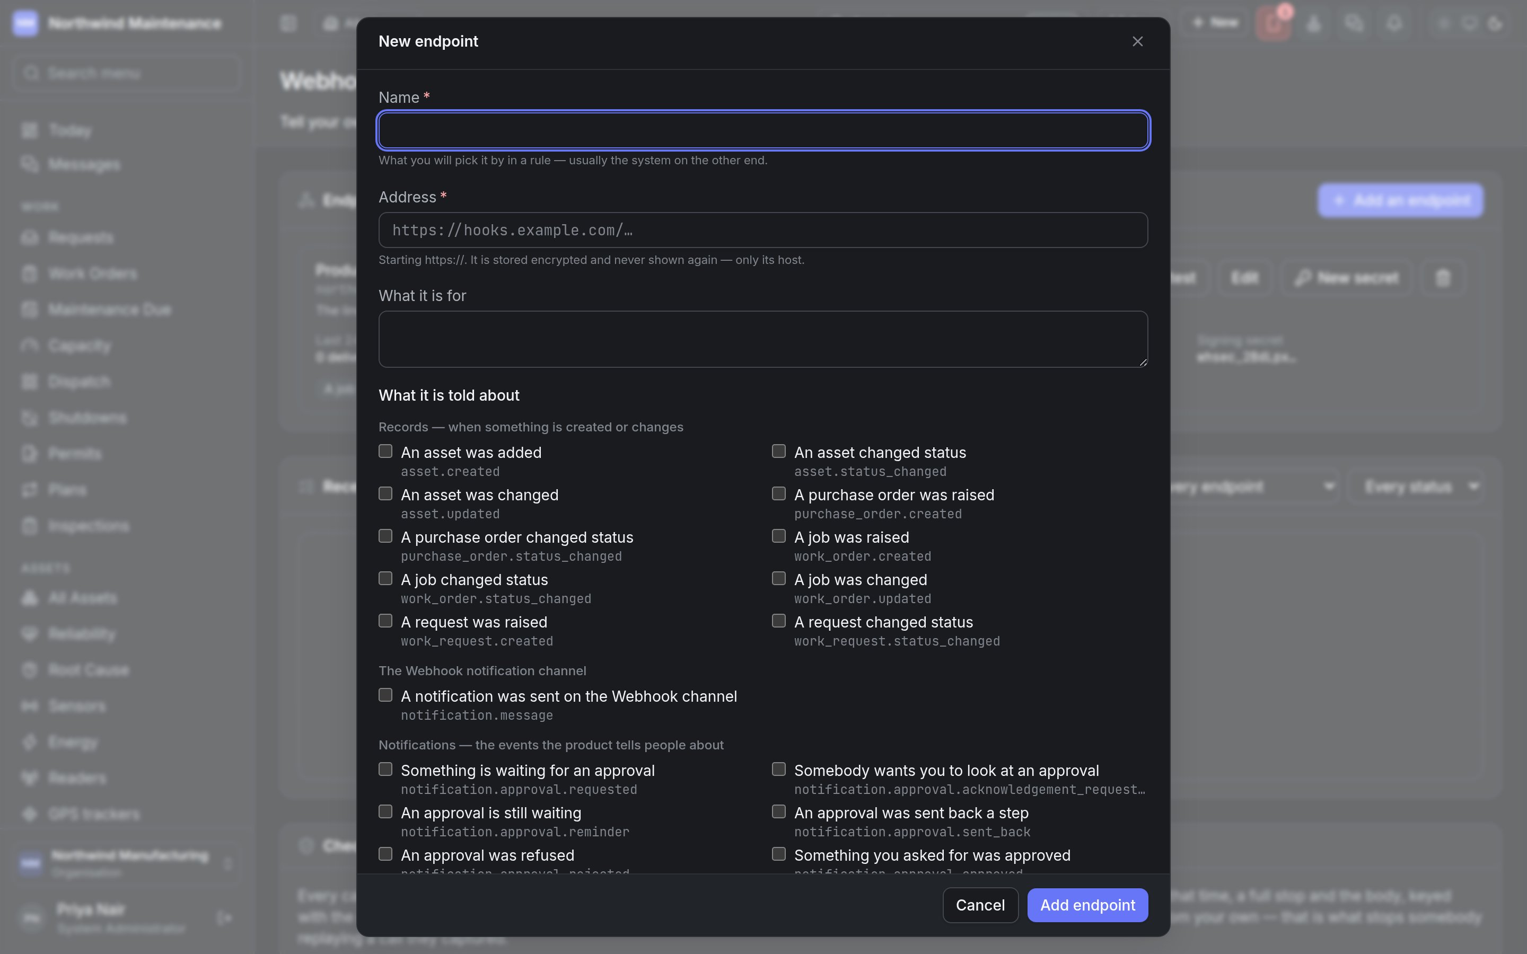Check 'A job was changed'
This screenshot has width=1527, height=954.
[779, 578]
